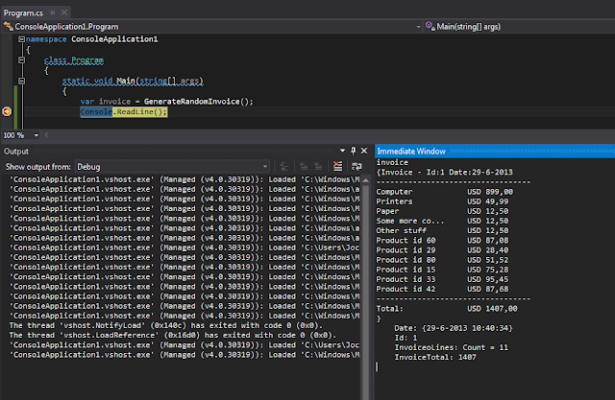
Task: Click 'Product id 29' line in Immediate Window
Action: 442,250
